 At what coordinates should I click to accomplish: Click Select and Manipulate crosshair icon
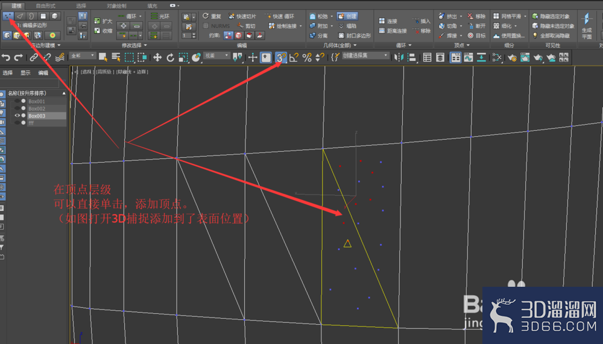pos(253,58)
